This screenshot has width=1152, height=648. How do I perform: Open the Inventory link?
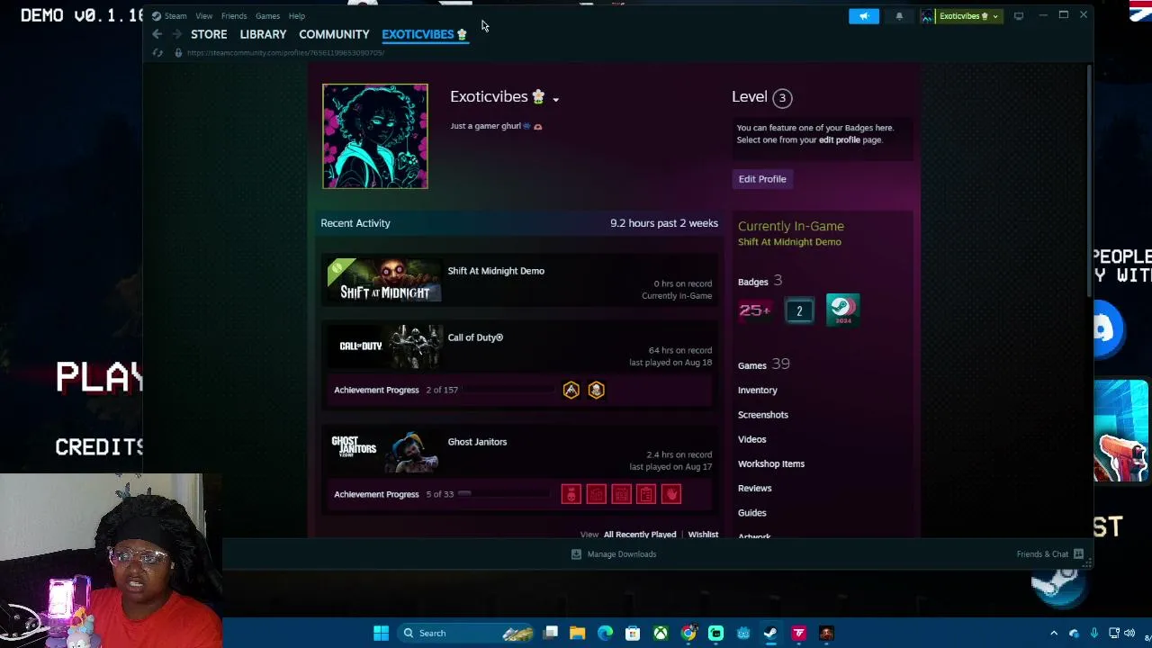[758, 391]
